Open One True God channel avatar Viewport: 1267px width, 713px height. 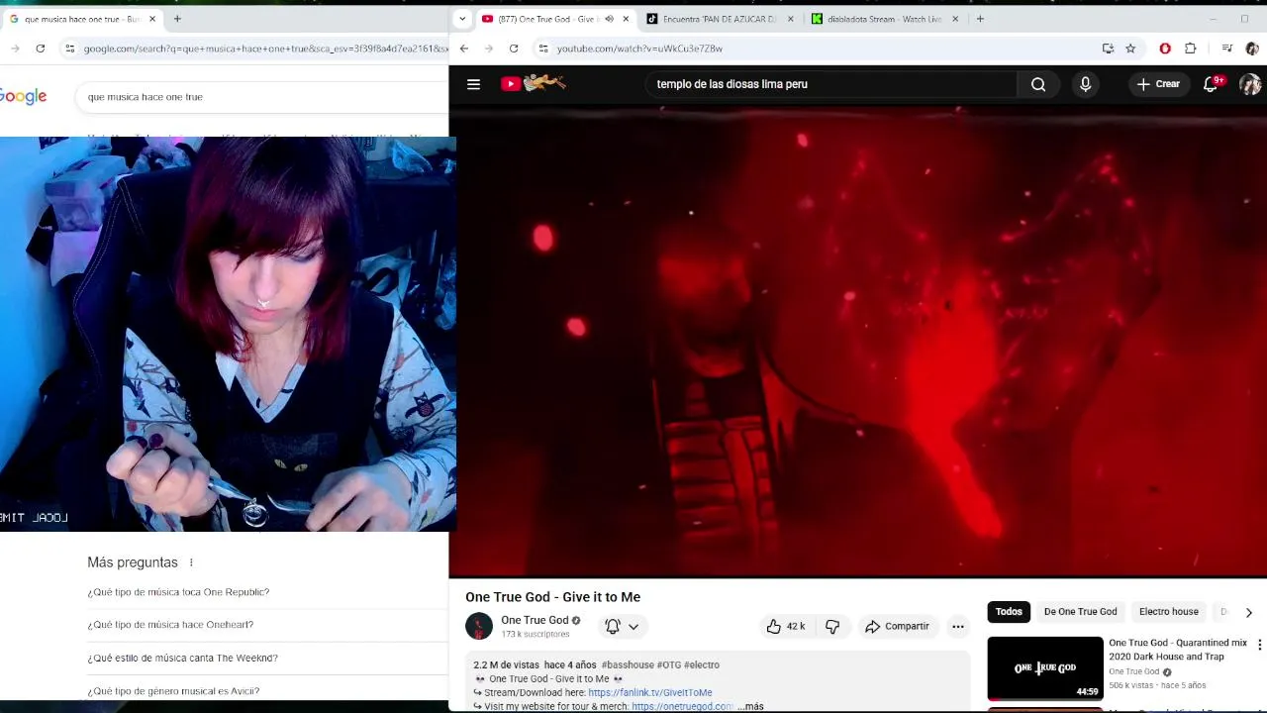tap(479, 626)
